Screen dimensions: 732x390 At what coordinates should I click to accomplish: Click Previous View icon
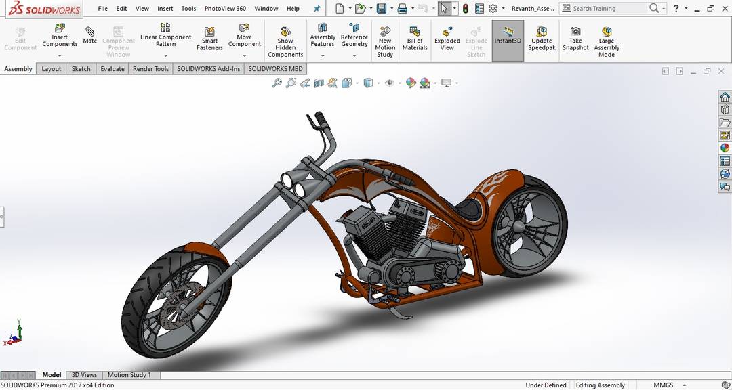[x=305, y=83]
